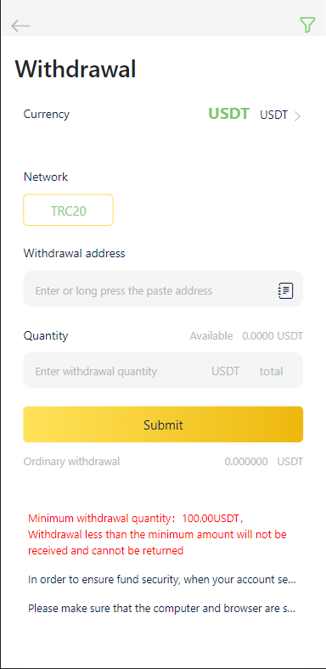Open the green filter funnel icon

click(x=307, y=25)
